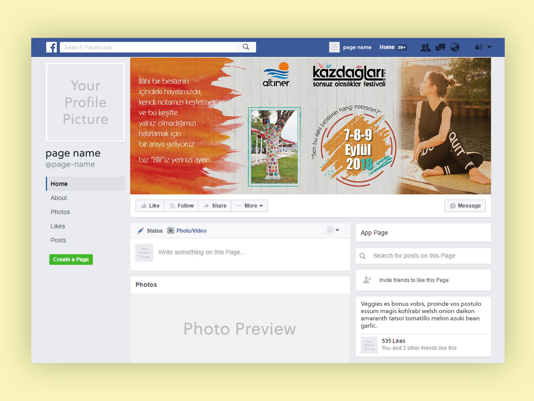Click the green Create a Page button
534x401 pixels.
click(71, 259)
